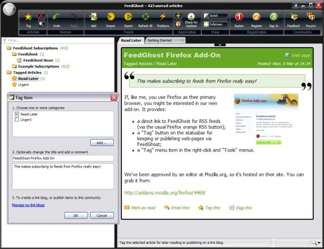Viewport: 324px width, 249px height.
Task: Switch to the Getting Started tab
Action: [x=159, y=40]
